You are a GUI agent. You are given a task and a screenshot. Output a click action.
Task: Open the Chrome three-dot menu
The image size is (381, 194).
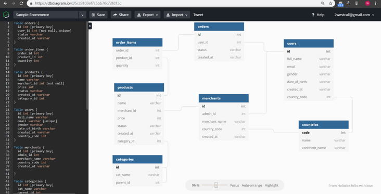tap(376, 4)
